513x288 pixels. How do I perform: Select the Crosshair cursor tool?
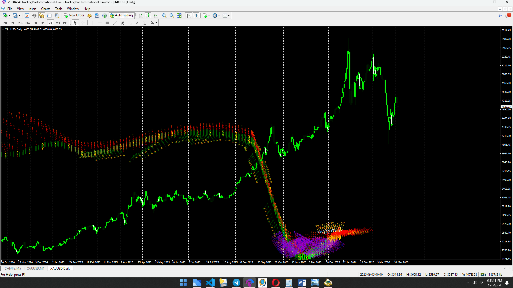[83, 23]
